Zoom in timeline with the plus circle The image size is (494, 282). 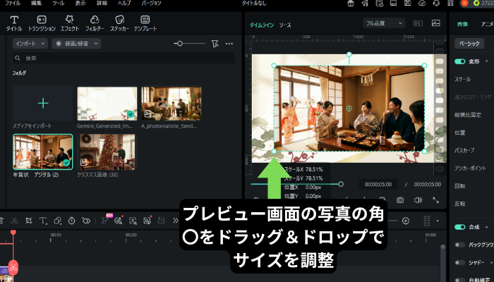(x=406, y=221)
